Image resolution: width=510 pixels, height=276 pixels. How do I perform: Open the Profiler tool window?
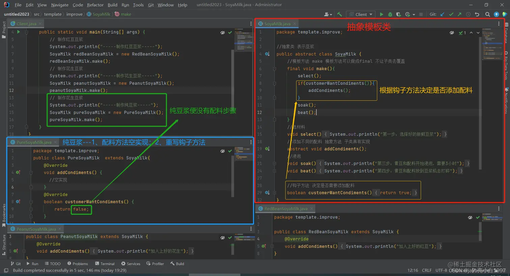(x=155, y=264)
